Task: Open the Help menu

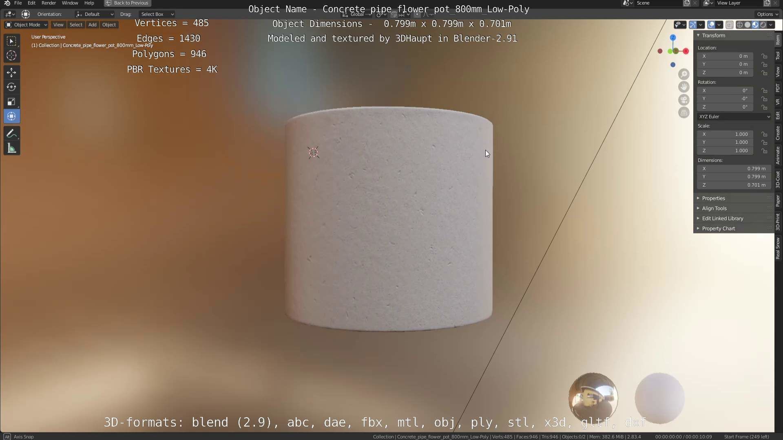Action: (89, 3)
